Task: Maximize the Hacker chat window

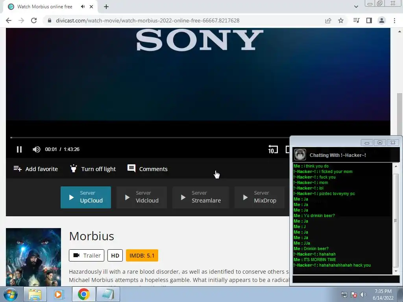Action: [x=380, y=142]
